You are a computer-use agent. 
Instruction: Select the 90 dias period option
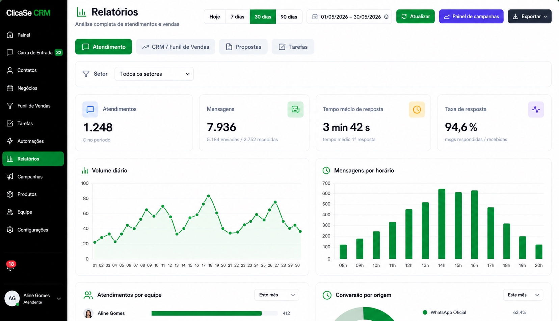pyautogui.click(x=289, y=17)
